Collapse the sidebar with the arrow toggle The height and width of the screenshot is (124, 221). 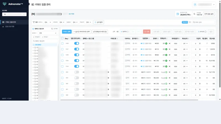click(29, 4)
